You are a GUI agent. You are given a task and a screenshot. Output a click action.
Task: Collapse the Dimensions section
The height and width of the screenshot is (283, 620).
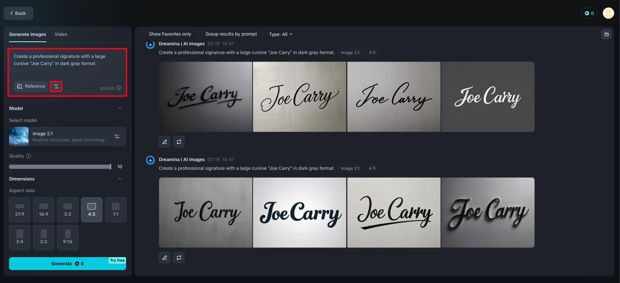pyautogui.click(x=120, y=179)
